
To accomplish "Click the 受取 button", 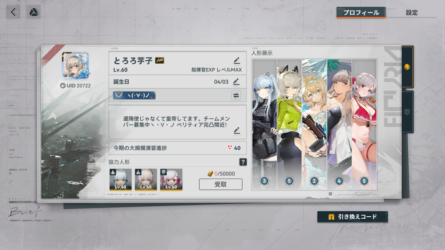I will tap(221, 184).
